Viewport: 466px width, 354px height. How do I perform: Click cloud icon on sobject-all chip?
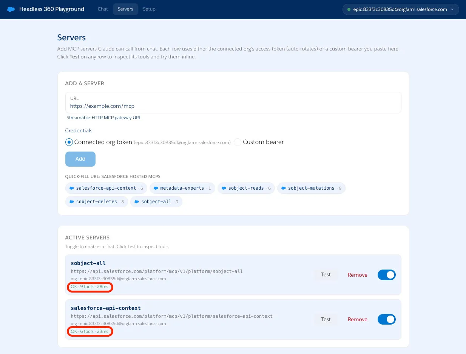137,202
